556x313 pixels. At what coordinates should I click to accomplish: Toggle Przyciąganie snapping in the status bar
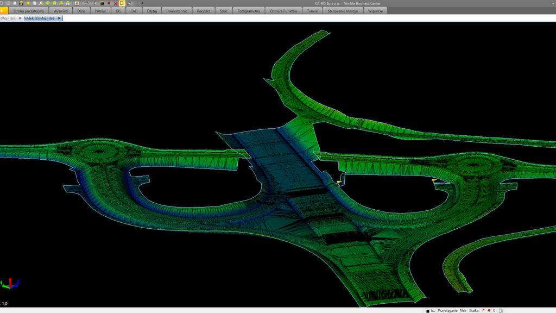448,310
